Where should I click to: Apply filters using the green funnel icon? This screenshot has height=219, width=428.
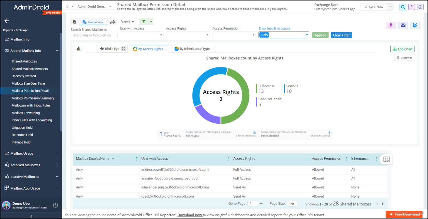click(x=144, y=21)
